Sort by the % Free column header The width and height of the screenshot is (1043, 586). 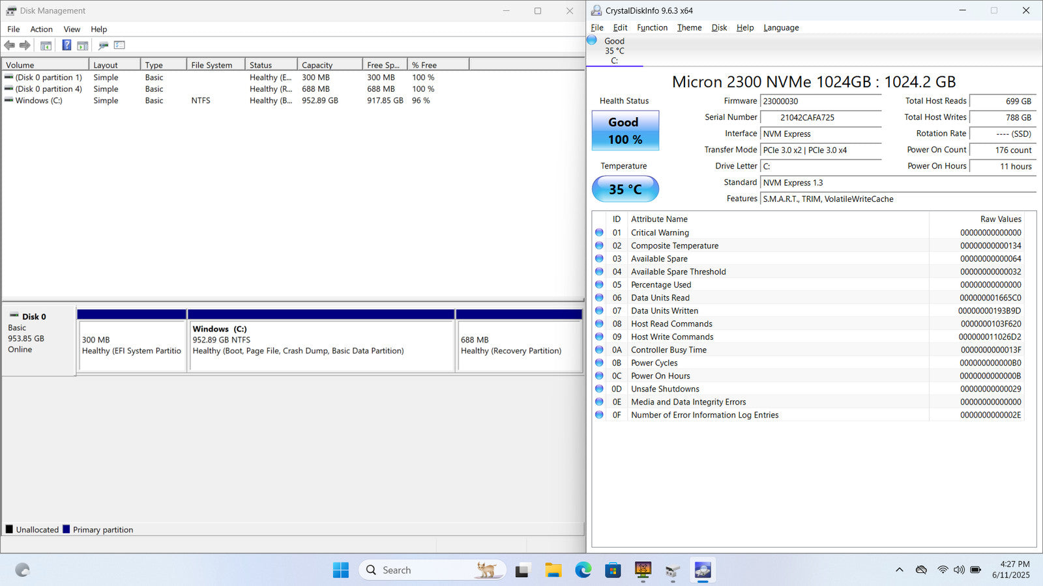tap(438, 64)
